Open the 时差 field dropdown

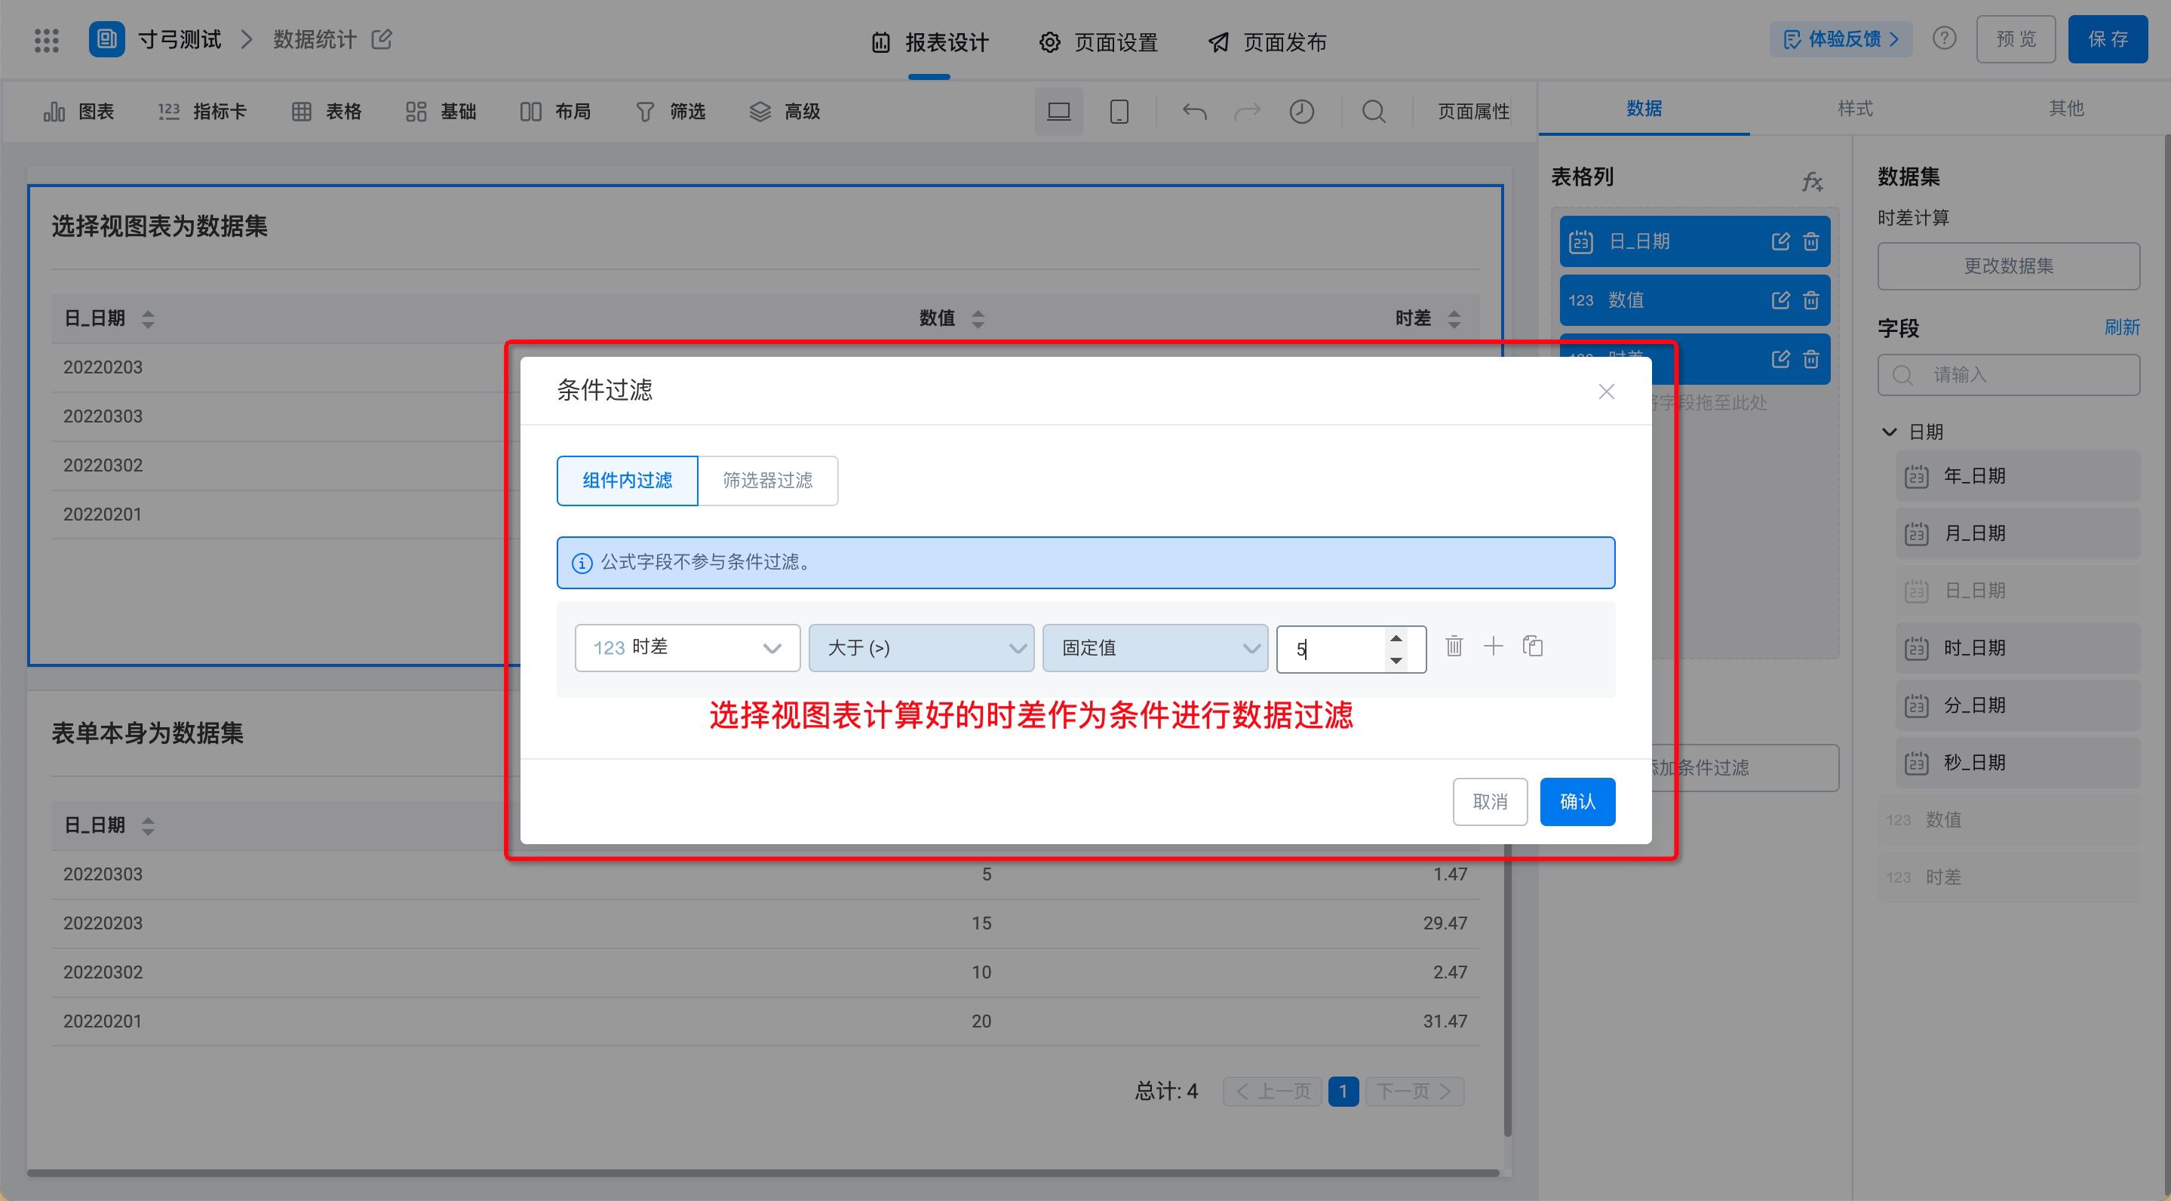click(687, 647)
